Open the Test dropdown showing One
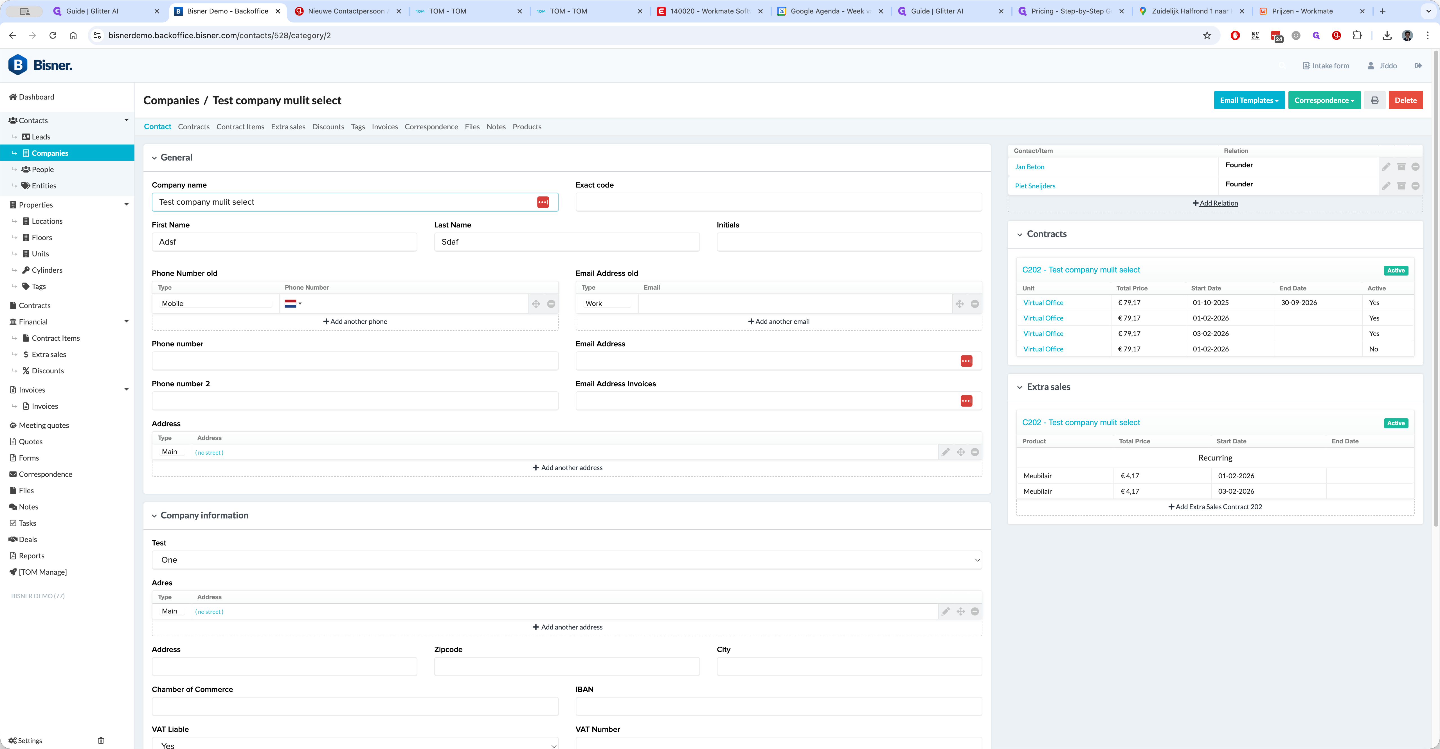1440x749 pixels. click(566, 560)
